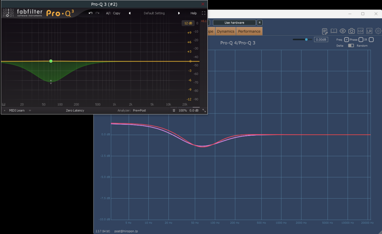Click the post@hiropon.jp link in analyzer footer
This screenshot has height=234, width=382.
(x=126, y=231)
